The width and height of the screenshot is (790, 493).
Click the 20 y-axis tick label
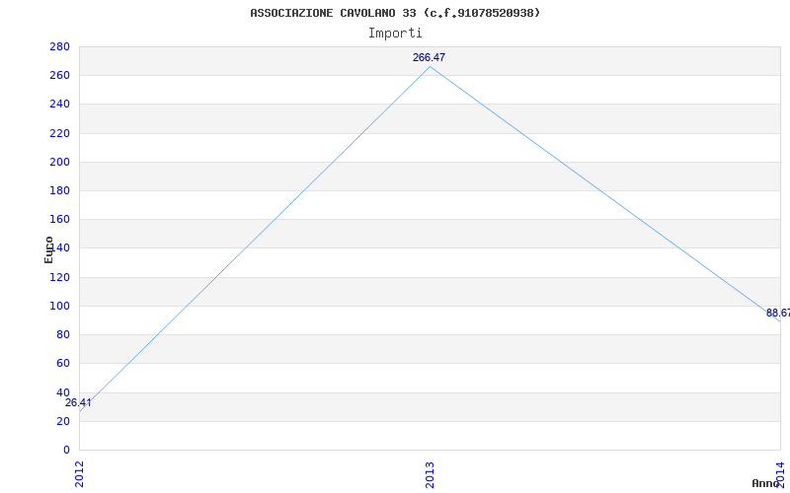click(63, 421)
